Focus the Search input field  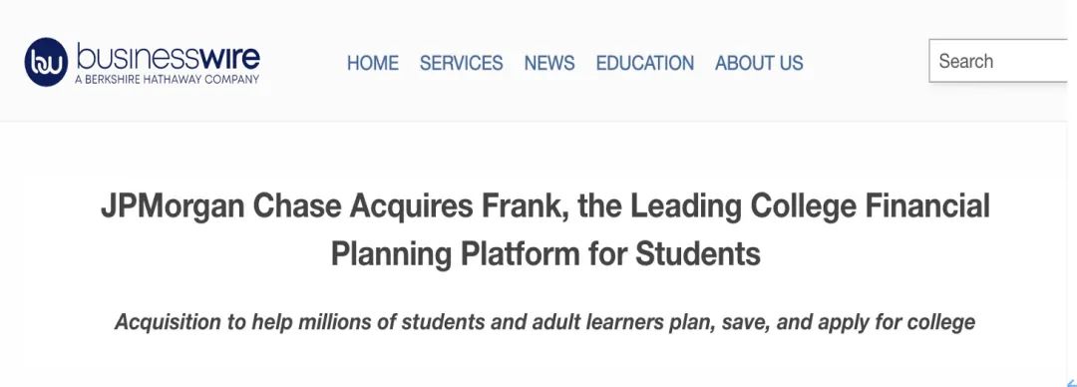click(x=998, y=61)
